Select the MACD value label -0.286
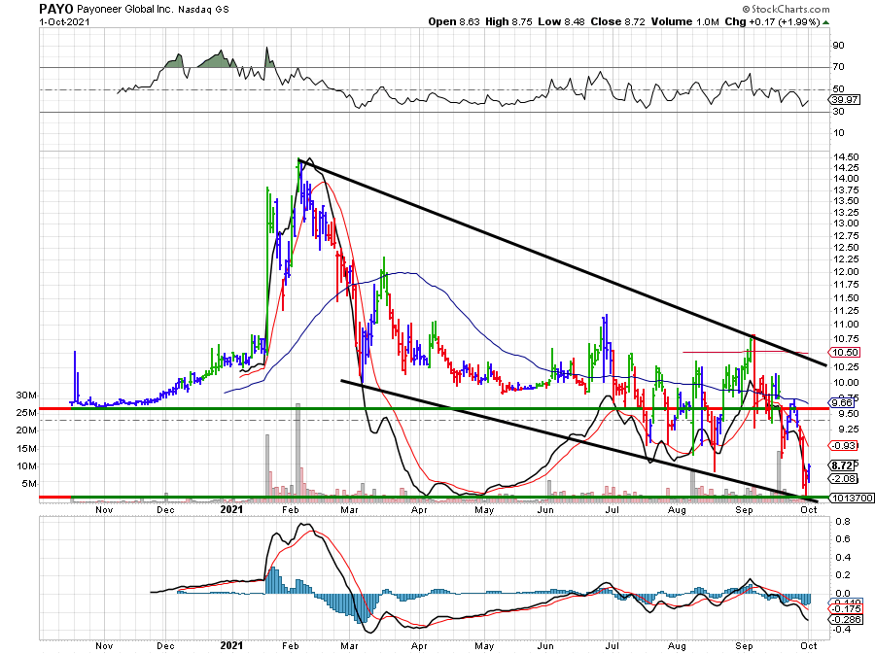Image resolution: width=875 pixels, height=654 pixels. 842,619
